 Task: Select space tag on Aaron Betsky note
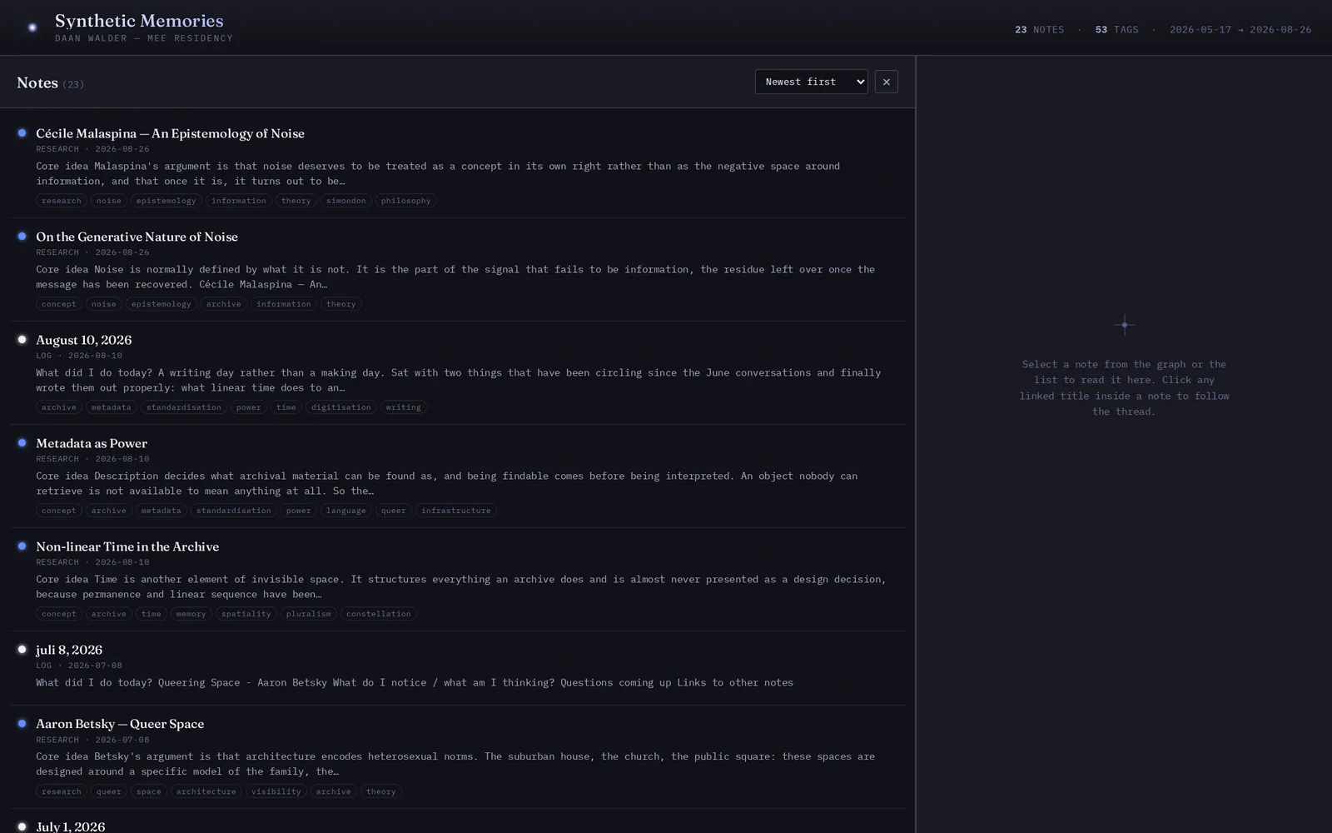pyautogui.click(x=148, y=791)
